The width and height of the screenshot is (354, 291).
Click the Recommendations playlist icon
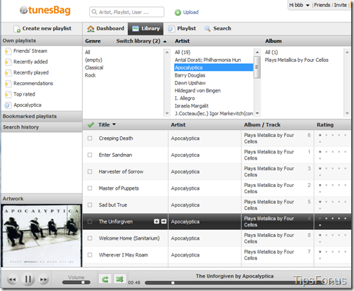(8, 84)
